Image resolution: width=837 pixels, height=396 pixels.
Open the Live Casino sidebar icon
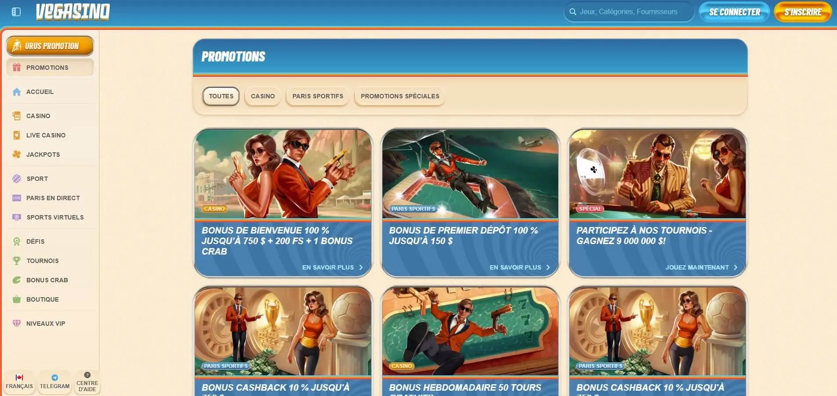click(17, 135)
